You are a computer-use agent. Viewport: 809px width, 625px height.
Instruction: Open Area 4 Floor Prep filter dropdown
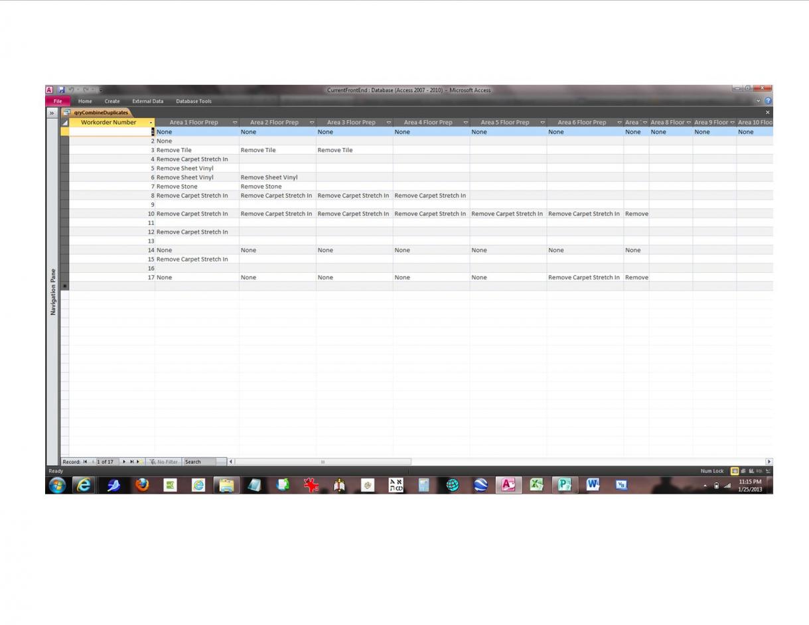[x=466, y=122]
